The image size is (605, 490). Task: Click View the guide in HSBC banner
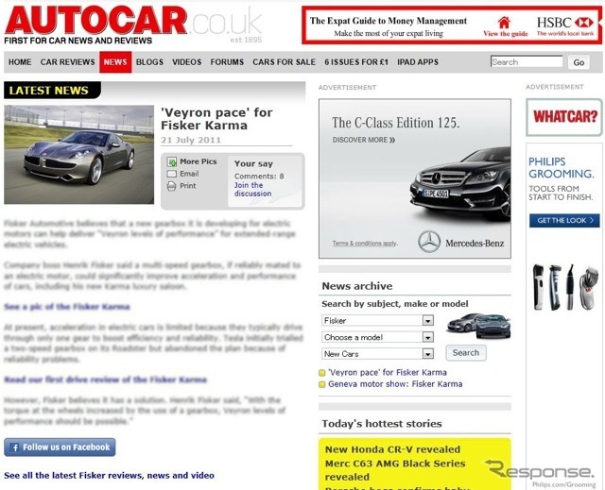(506, 34)
